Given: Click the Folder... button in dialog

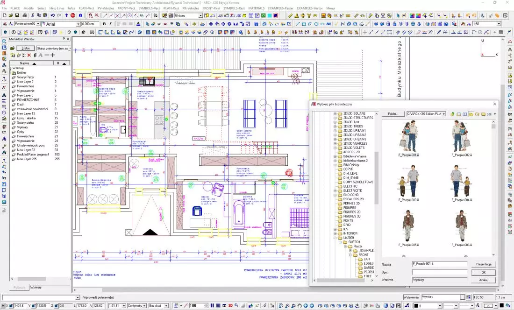Looking at the screenshot, I should point(393,114).
